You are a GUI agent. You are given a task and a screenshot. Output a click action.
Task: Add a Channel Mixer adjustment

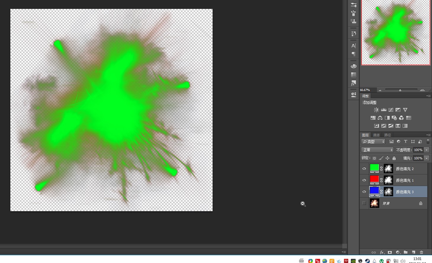coord(402,118)
